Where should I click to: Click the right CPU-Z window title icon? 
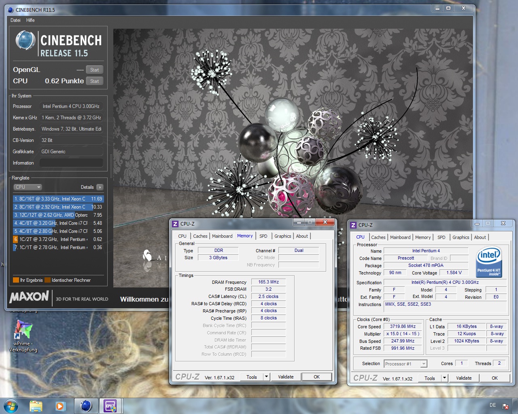pos(353,225)
